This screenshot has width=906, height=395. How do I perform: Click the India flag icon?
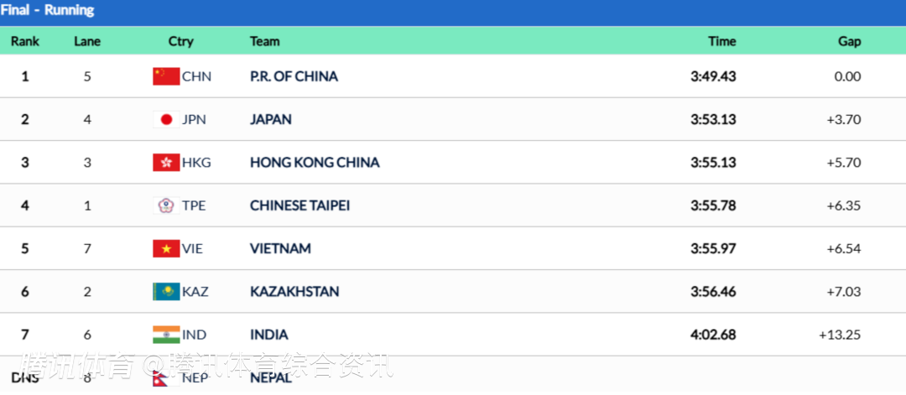tap(166, 335)
